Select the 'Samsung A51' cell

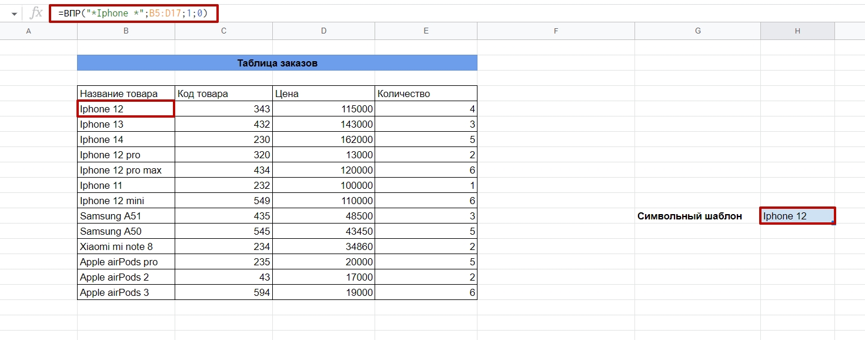point(126,216)
